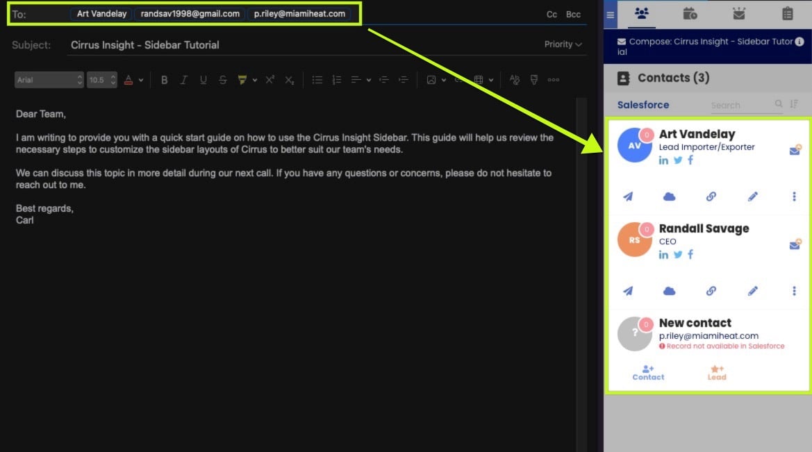This screenshot has height=452, width=812.
Task: Select the Salesforce source tab
Action: pyautogui.click(x=643, y=105)
